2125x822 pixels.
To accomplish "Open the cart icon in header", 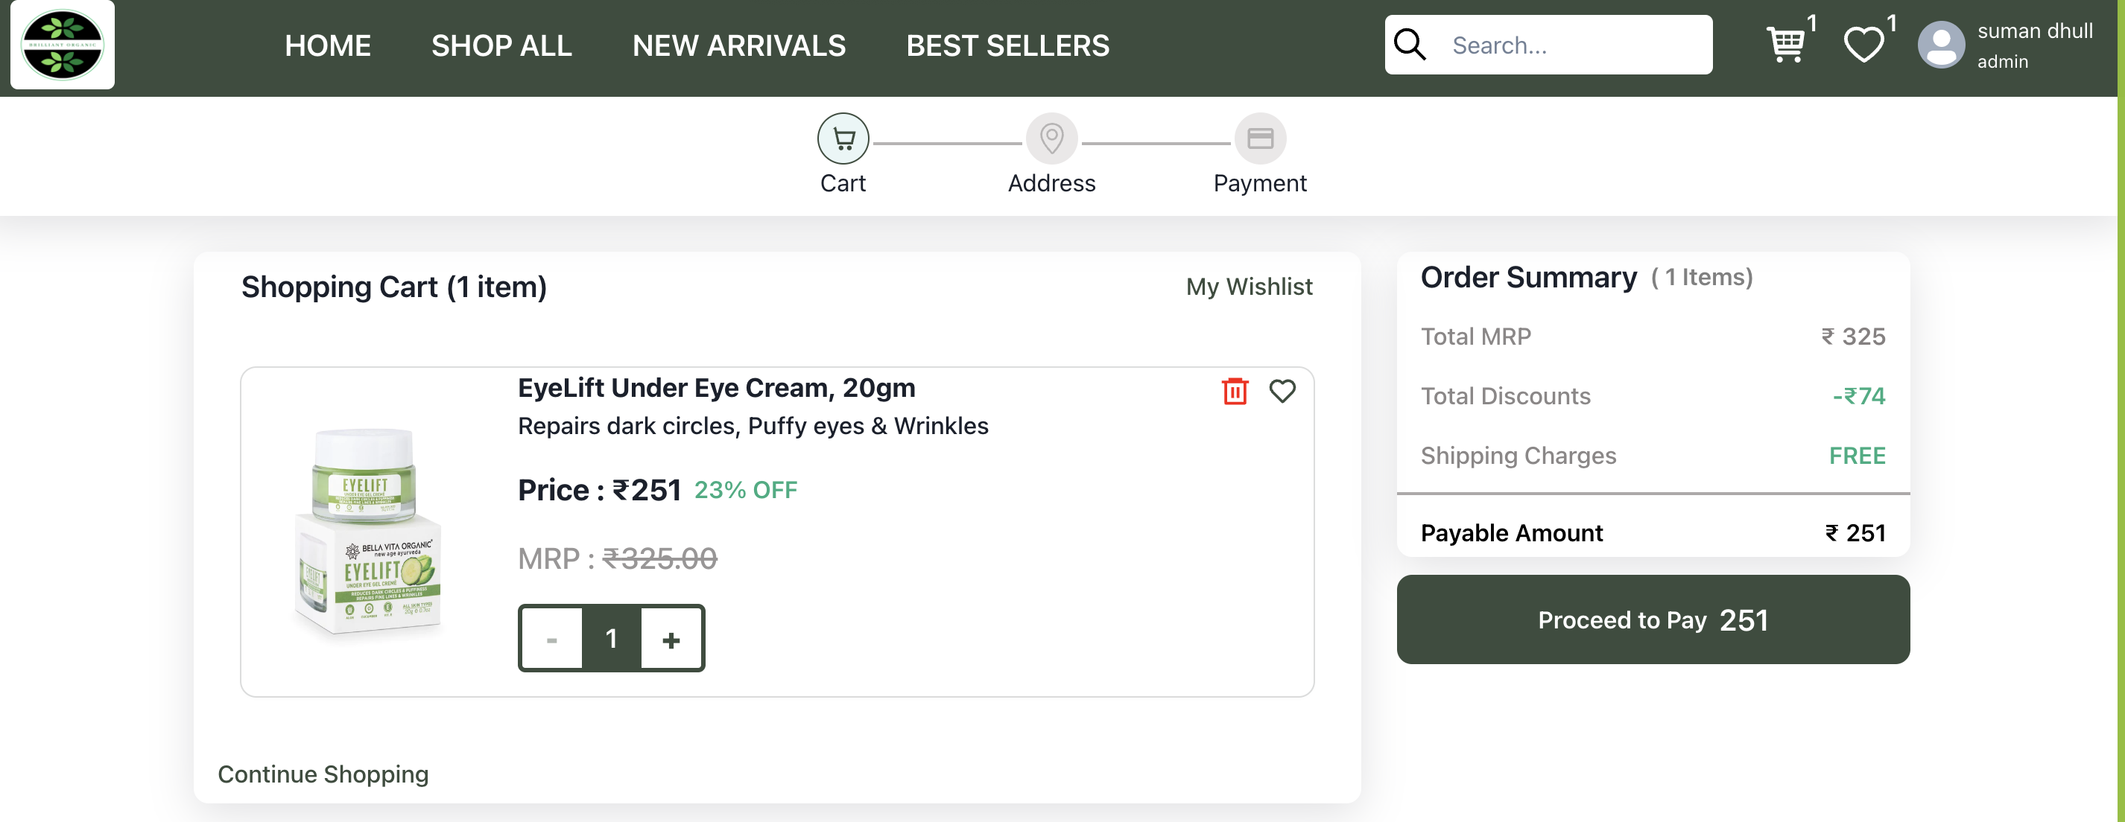I will pyautogui.click(x=1786, y=45).
